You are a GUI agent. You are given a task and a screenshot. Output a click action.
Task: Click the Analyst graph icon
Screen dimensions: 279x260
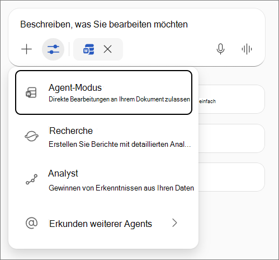[31, 179]
